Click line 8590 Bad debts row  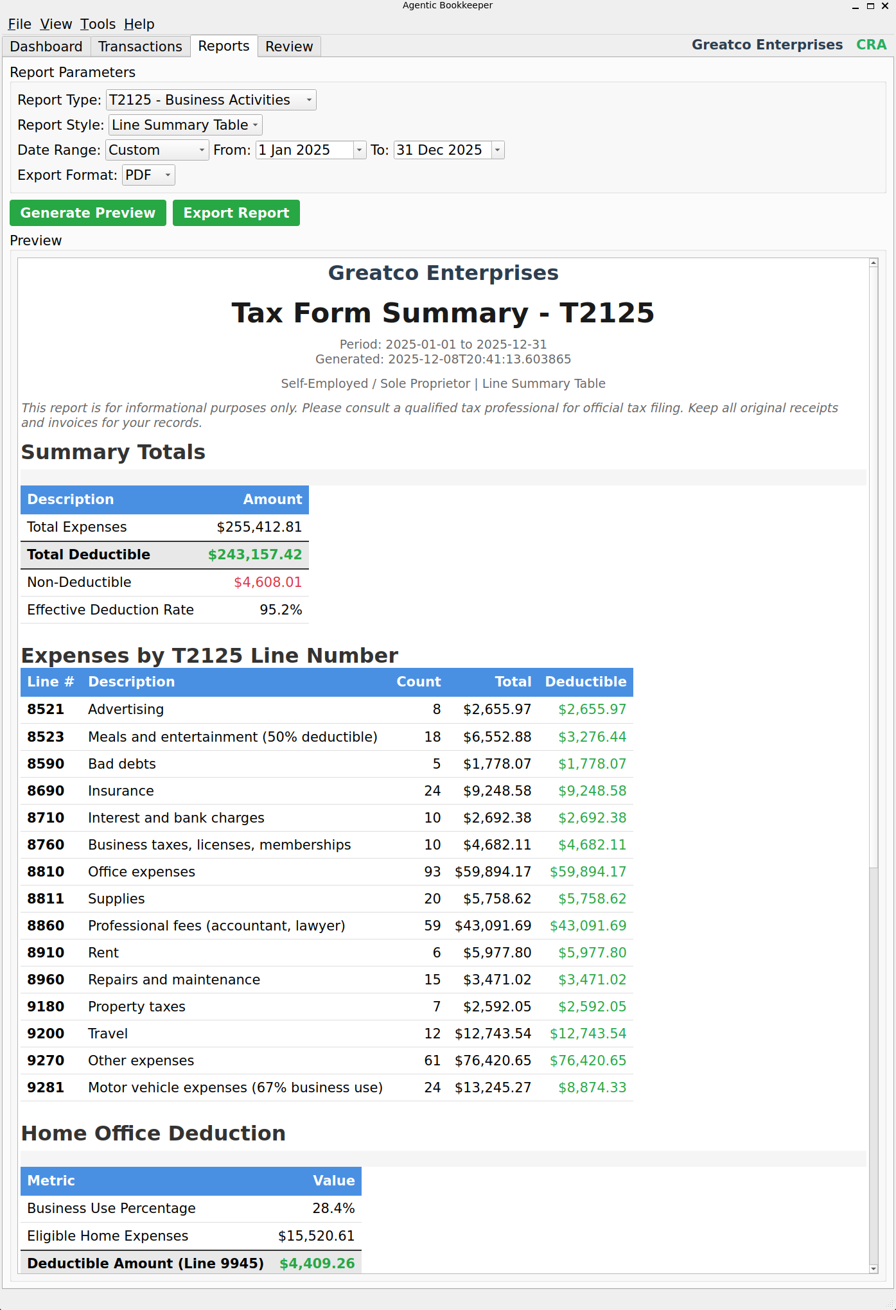[x=327, y=764]
